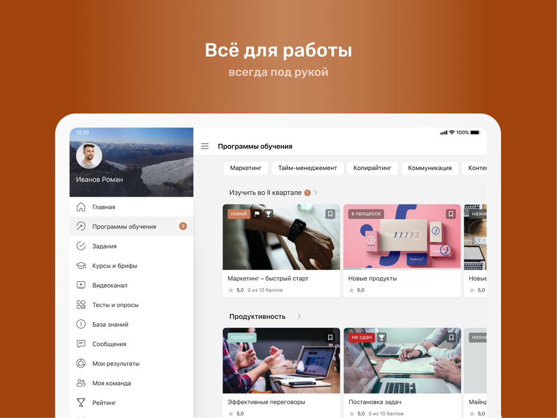Click the Курсы и брифы graduation cap icon
Image resolution: width=557 pixels, height=418 pixels.
(x=81, y=265)
